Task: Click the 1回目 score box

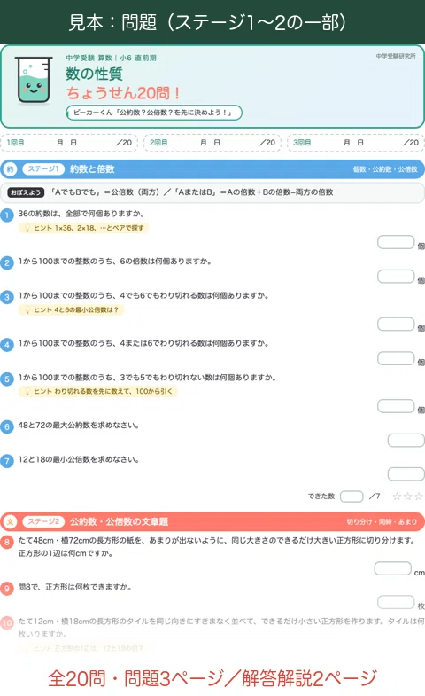Action: [69, 143]
